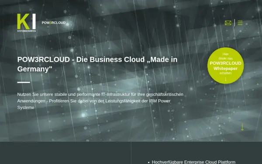Screen dimensions: 262x164
Task: Click the POW3RCLOUD label beside the logo
Action: (54, 23)
